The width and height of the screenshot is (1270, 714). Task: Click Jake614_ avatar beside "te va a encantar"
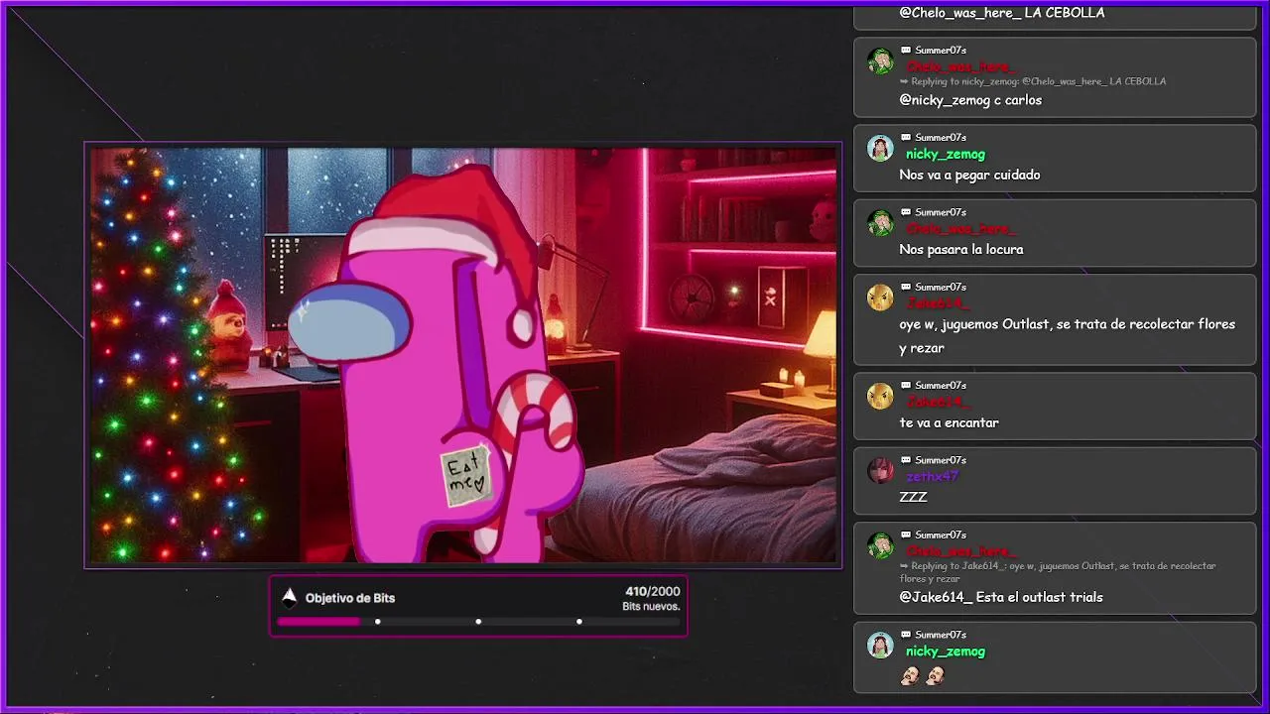click(x=880, y=397)
